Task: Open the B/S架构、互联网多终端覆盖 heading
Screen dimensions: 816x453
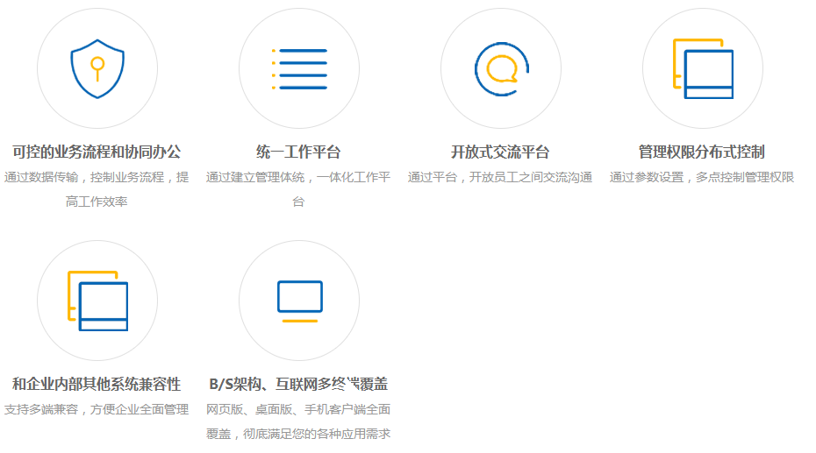Action: 298,384
